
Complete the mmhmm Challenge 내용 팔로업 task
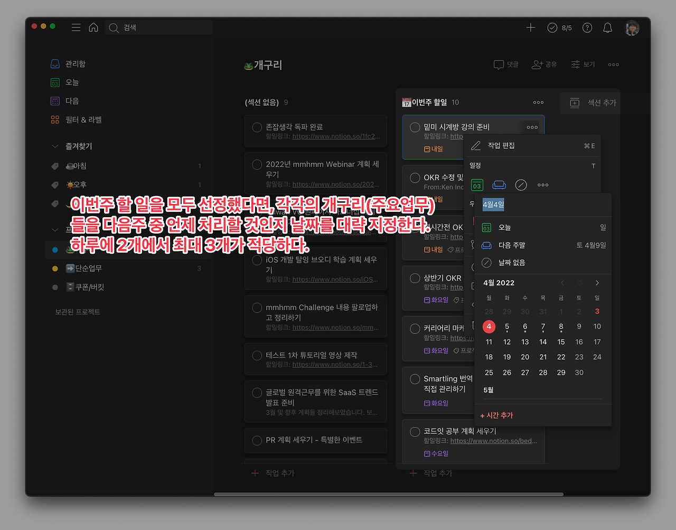(257, 308)
